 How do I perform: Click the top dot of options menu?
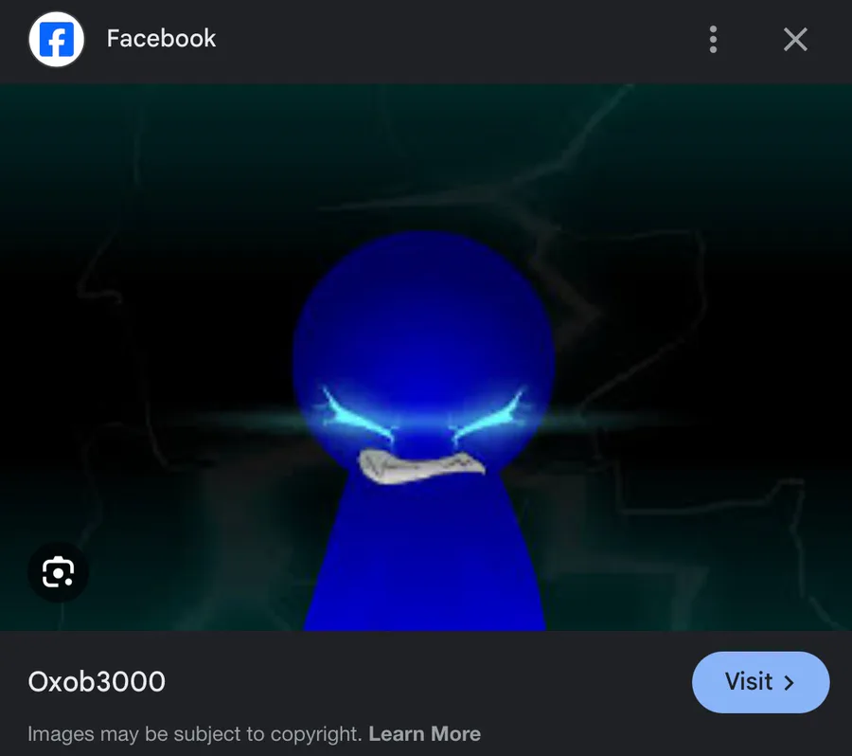point(713,28)
